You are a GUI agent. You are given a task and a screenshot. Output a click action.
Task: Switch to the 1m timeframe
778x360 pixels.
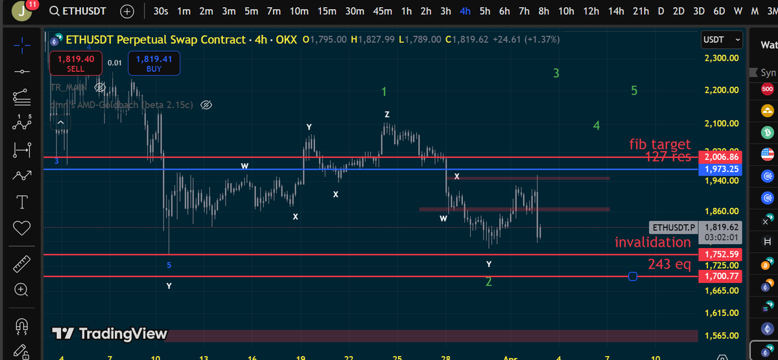(x=183, y=11)
